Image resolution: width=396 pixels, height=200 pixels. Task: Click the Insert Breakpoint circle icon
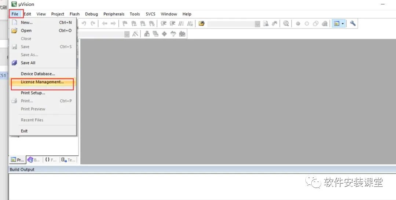click(298, 23)
